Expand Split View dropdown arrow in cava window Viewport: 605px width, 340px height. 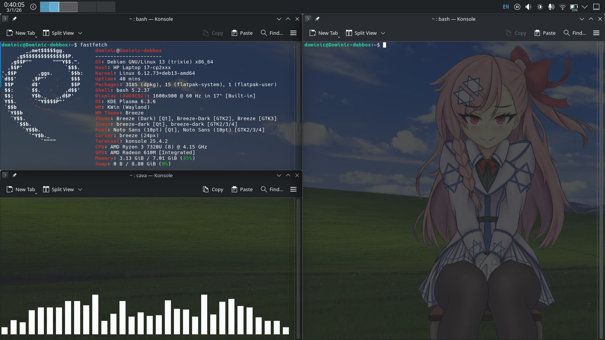80,189
